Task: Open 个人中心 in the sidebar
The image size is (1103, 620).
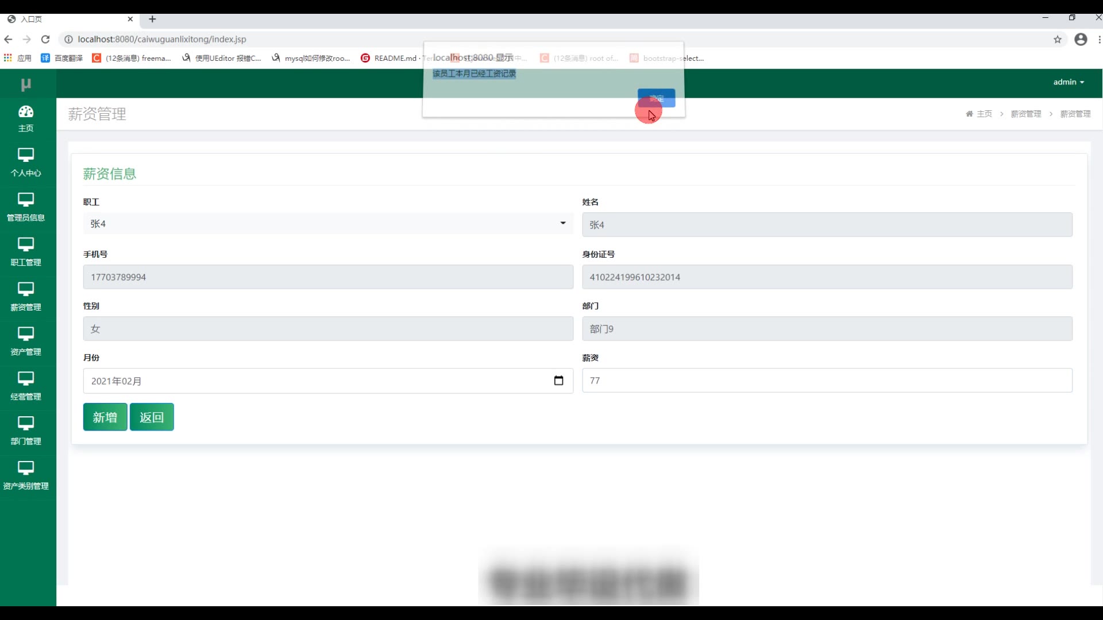Action: (x=26, y=163)
